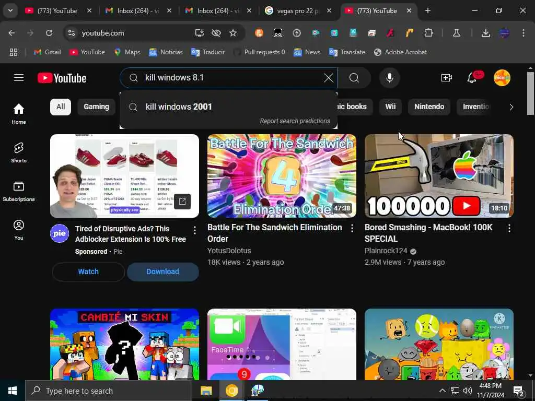
Task: Open the Gmail bookmark
Action: 48,52
